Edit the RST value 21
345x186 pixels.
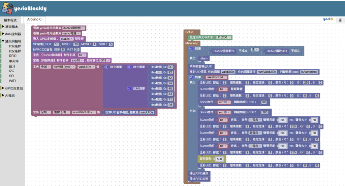(x=76, y=50)
